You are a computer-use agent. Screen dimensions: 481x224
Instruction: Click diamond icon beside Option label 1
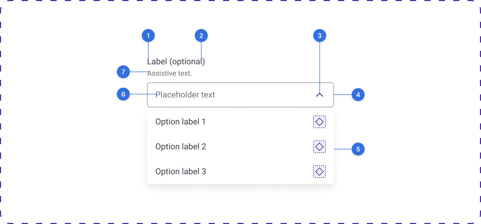point(319,122)
